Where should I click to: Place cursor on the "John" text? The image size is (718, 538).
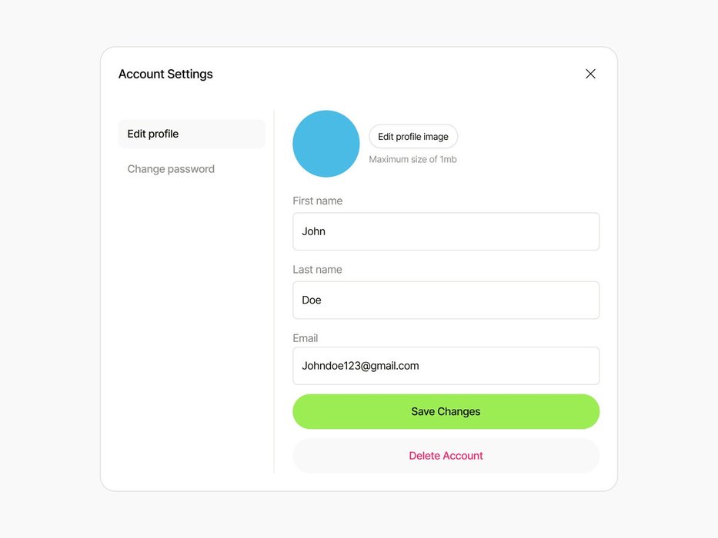[314, 231]
